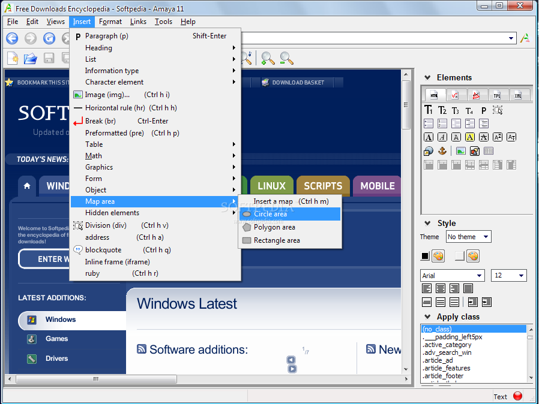
Task: Click the increase indent icon
Action: [x=472, y=302]
